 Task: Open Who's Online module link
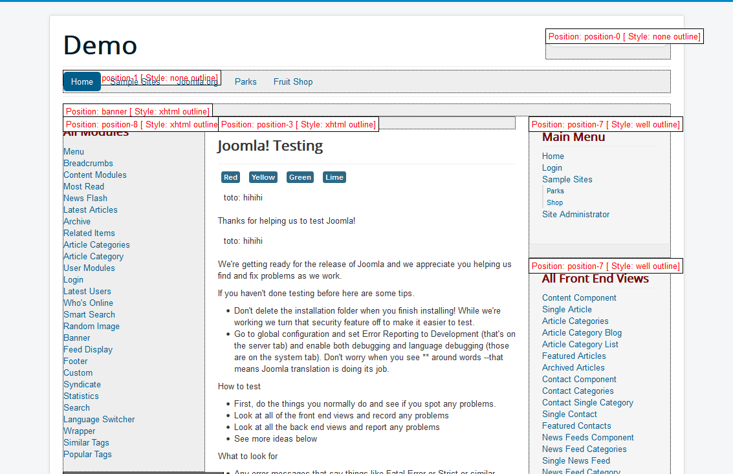pos(89,303)
